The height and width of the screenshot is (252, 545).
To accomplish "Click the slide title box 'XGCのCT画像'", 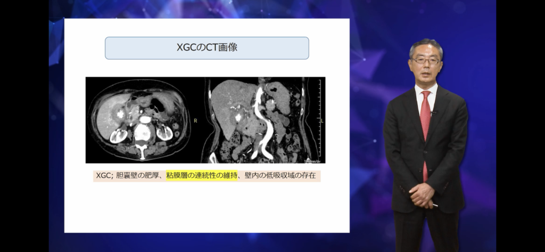I will coord(207,48).
